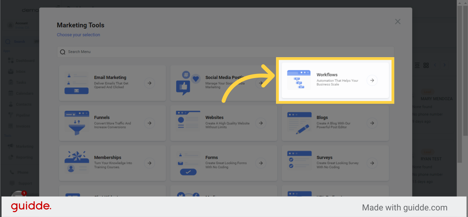The image size is (468, 217).
Task: Select the Marketing megaphone icon
Action: (10, 146)
